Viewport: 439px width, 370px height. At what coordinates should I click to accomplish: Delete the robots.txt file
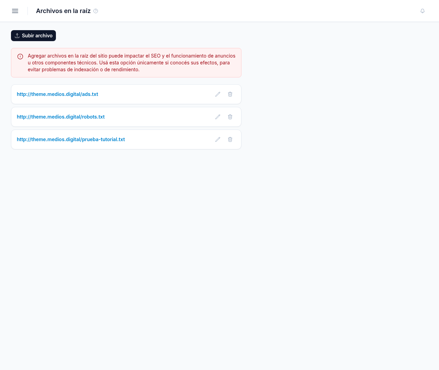(230, 117)
